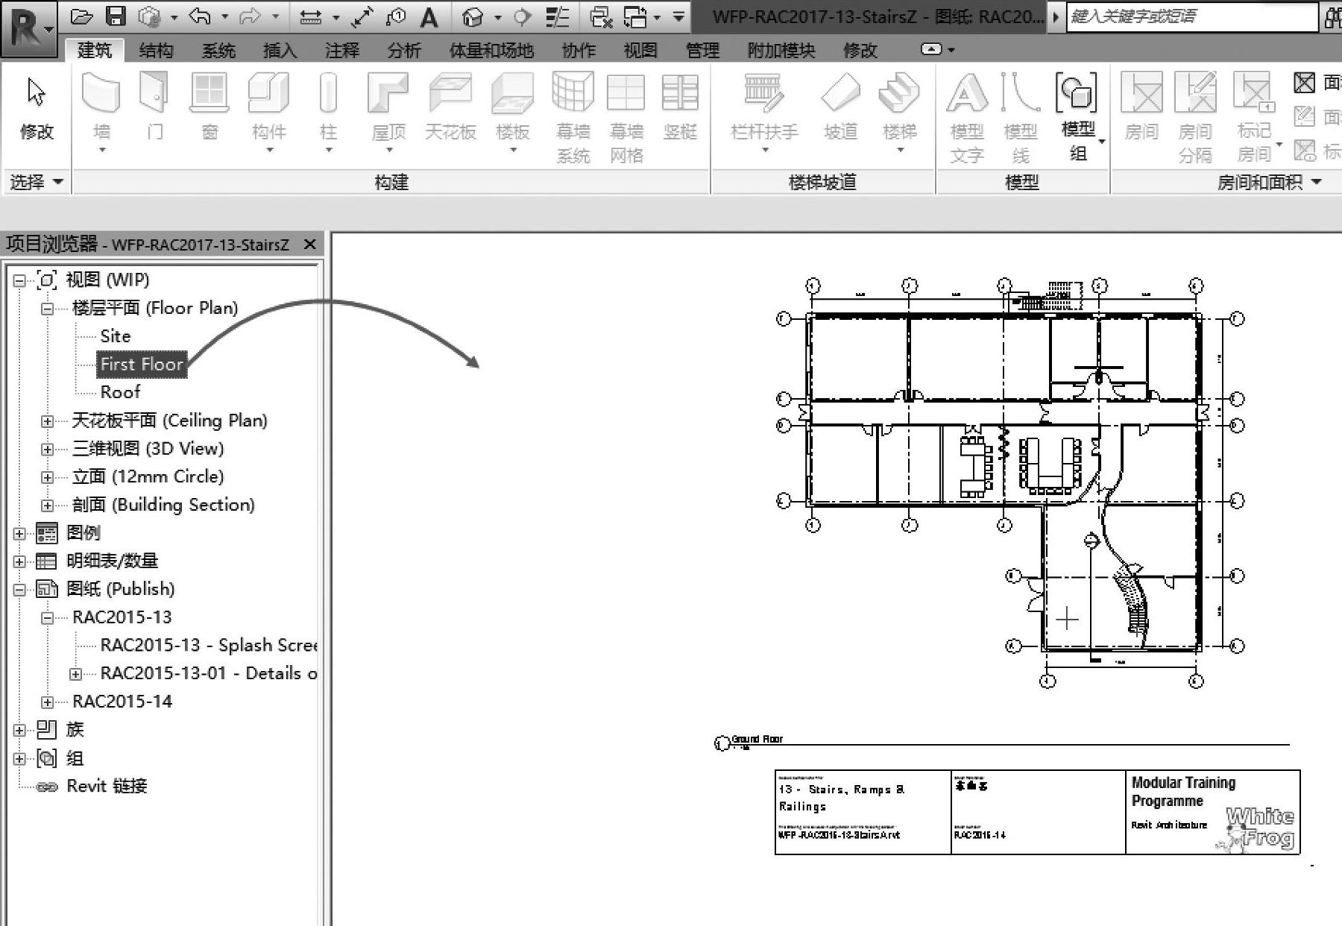Expand the 剖面 (Building Section) node
Screen dimensions: 1342x926
pyautogui.click(x=47, y=505)
